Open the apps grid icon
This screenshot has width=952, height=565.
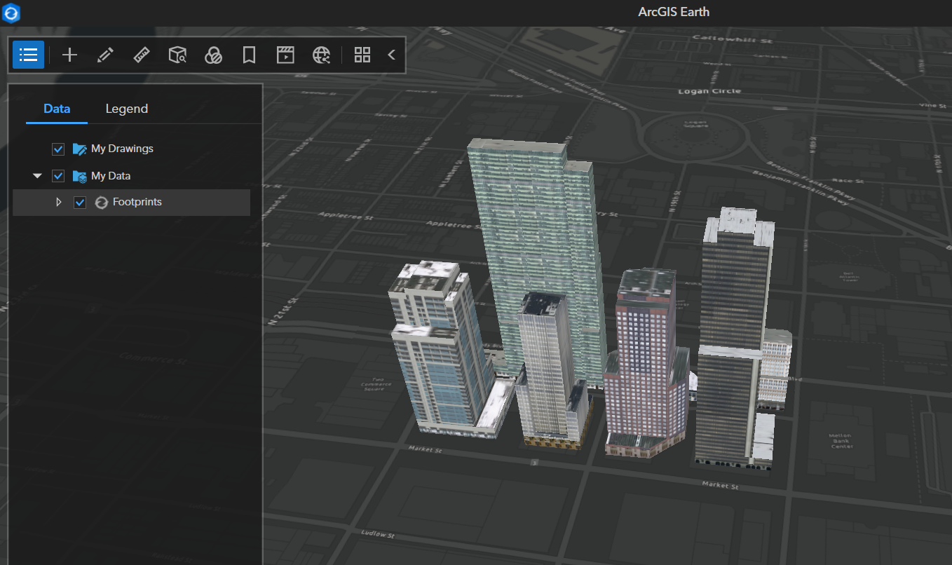tap(362, 54)
